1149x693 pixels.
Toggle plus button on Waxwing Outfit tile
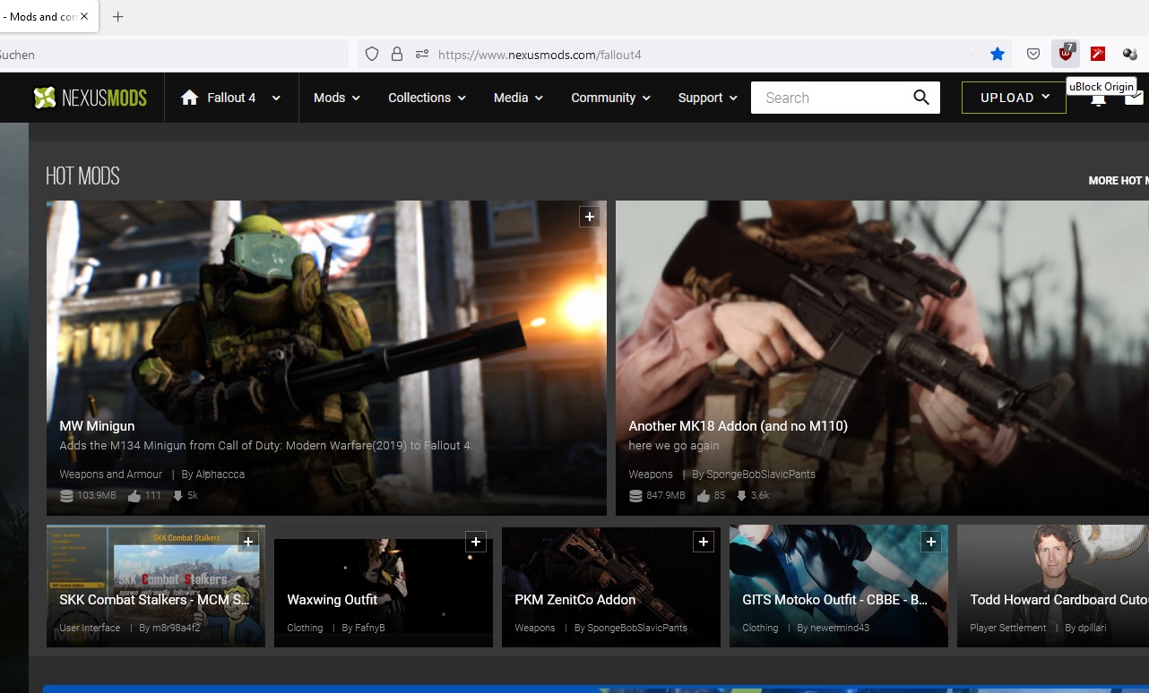476,542
